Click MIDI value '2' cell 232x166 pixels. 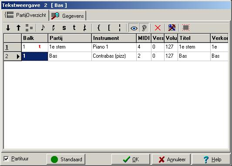(x=144, y=56)
